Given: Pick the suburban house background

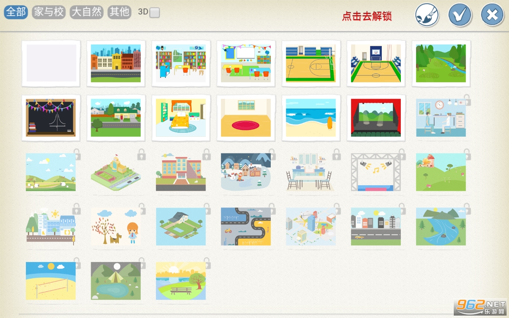Looking at the screenshot, I should tap(116, 118).
